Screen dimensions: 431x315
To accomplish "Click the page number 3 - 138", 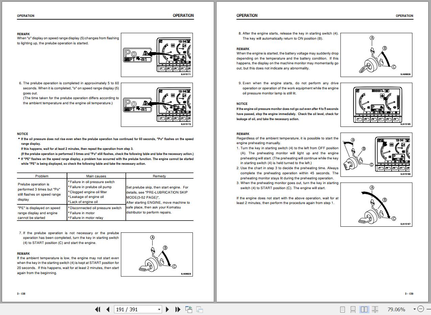I will click(21, 294).
